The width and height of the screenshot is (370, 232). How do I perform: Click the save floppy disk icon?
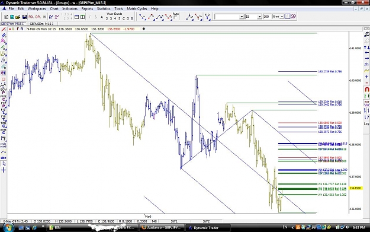tap(24, 17)
